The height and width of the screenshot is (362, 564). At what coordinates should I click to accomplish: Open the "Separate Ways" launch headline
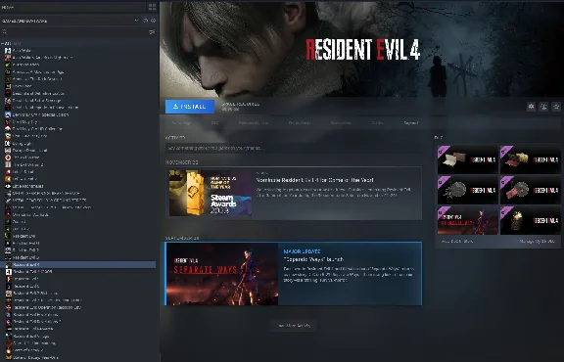point(313,259)
